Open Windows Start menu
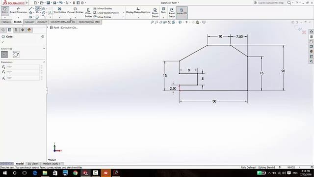The height and width of the screenshot is (177, 314). pos(4,173)
